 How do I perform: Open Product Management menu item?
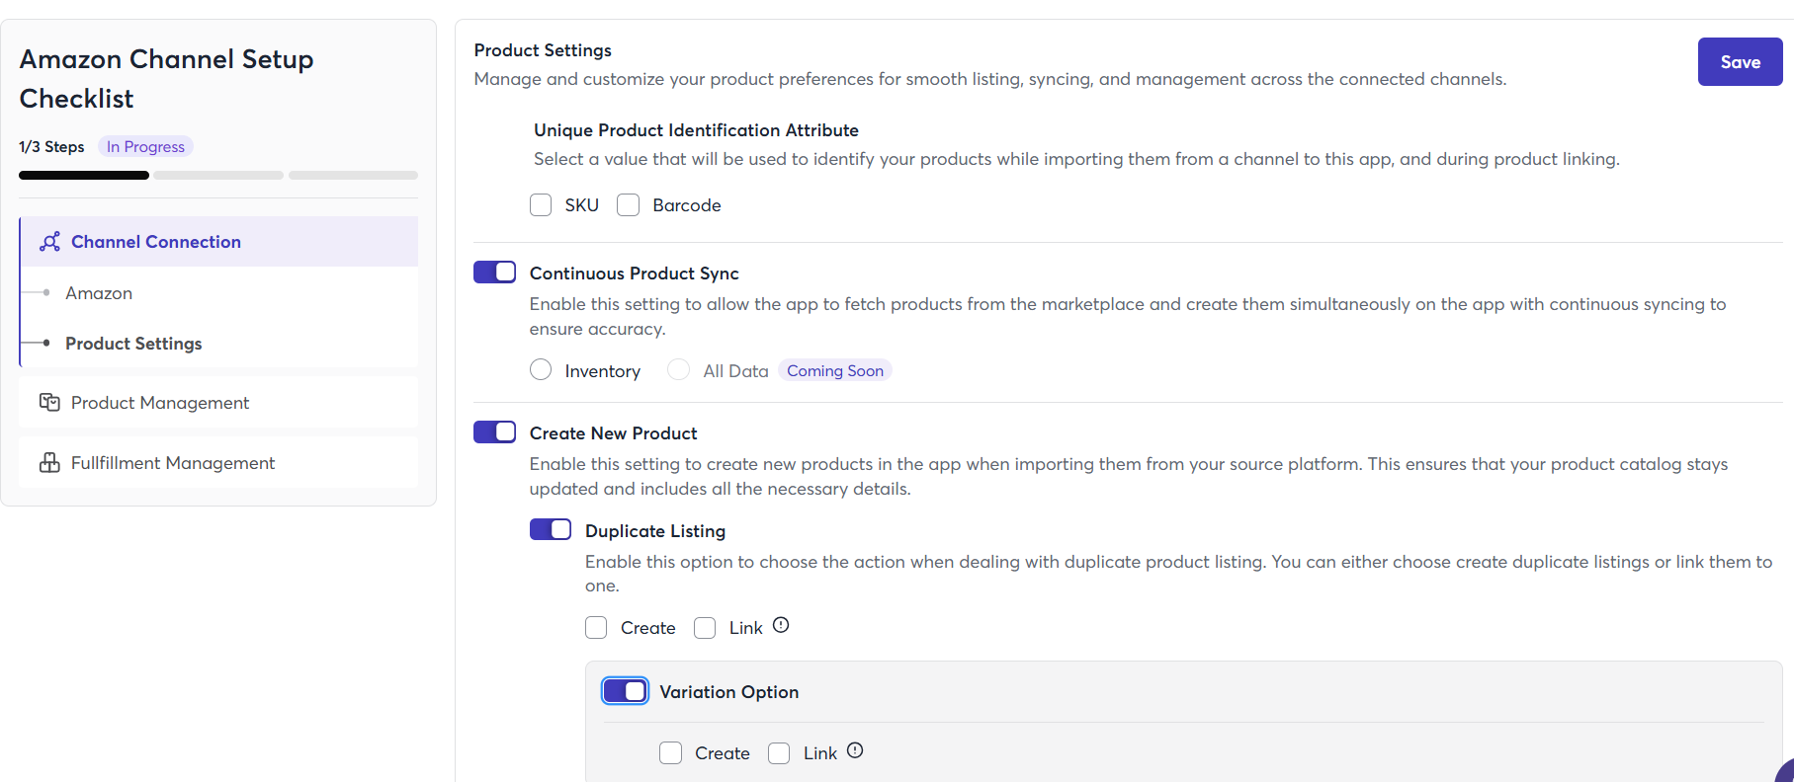160,403
